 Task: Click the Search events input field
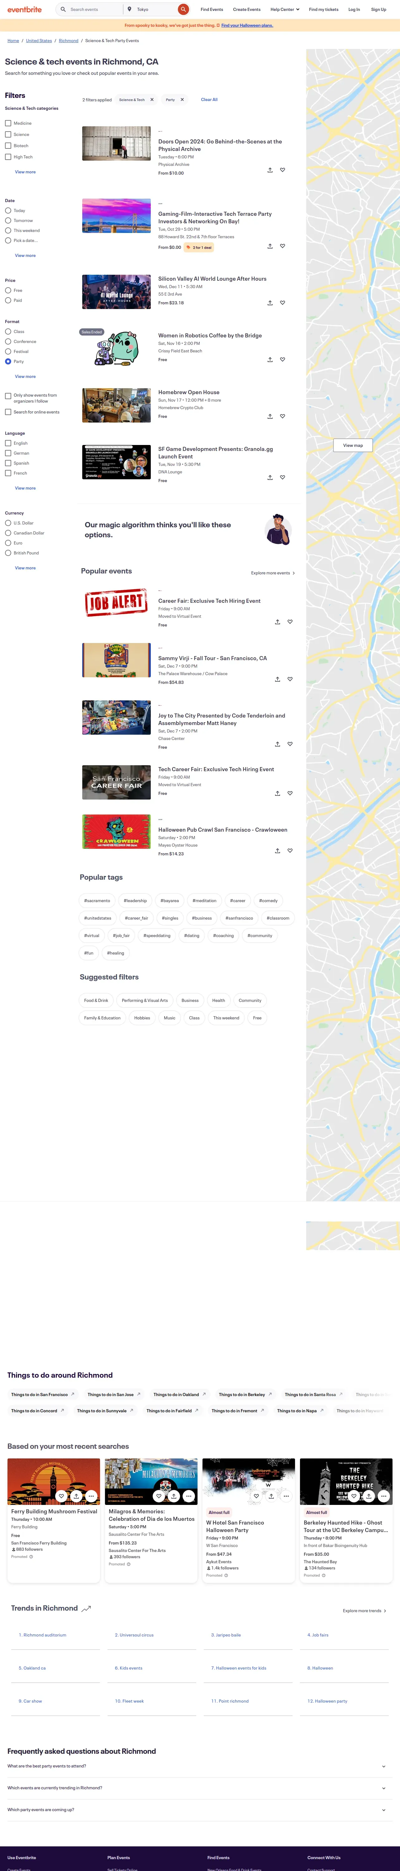point(94,9)
